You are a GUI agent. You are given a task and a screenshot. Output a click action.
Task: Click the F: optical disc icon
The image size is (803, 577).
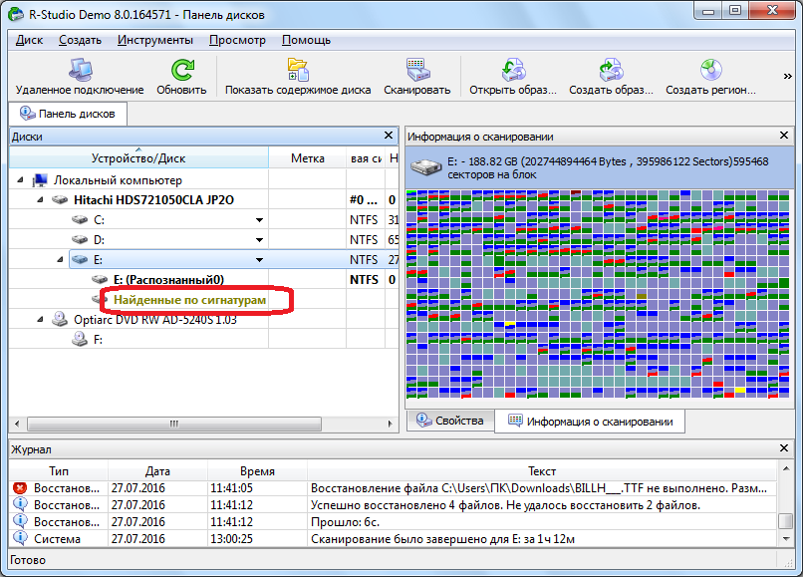tap(80, 339)
